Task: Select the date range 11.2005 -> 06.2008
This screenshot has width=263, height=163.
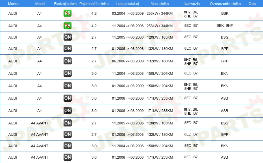Action: 128,37
